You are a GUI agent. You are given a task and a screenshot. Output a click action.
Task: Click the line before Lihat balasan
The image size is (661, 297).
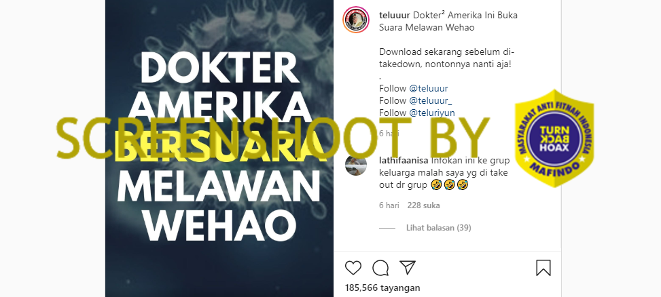click(387, 228)
